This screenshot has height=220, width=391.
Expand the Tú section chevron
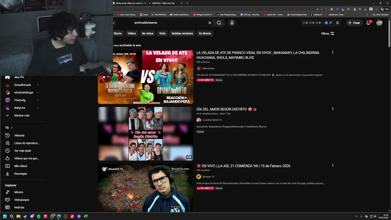(x=12, y=128)
